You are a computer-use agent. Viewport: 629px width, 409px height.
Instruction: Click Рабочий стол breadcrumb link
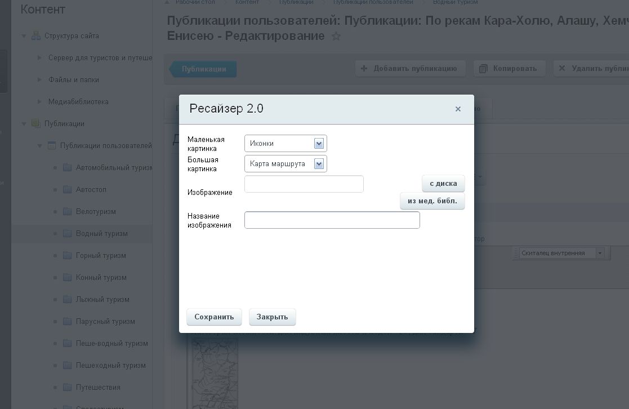tap(195, 2)
